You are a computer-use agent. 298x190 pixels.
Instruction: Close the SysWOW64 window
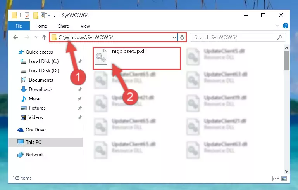281,15
